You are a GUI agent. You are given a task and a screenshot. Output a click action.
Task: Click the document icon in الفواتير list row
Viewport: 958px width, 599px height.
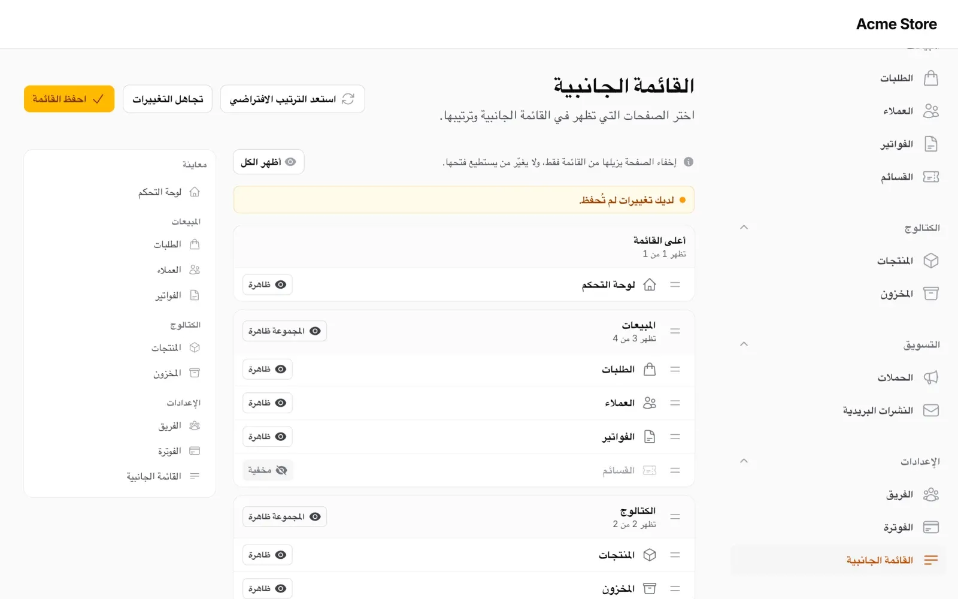coord(650,437)
